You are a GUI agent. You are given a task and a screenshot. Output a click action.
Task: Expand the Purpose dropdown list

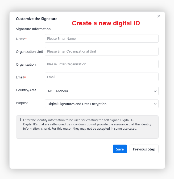pos(101,104)
